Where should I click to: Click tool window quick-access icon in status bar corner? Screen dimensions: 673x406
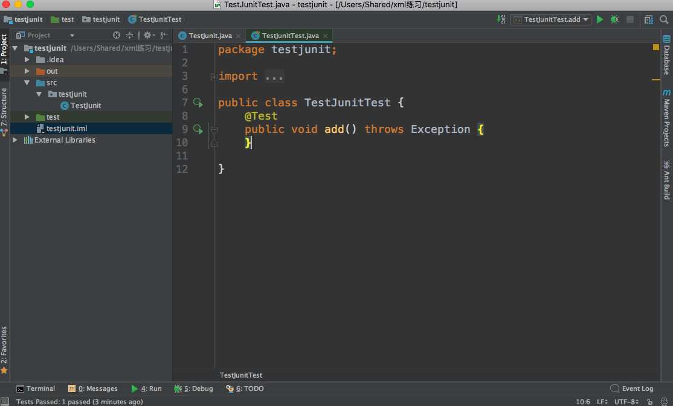click(x=5, y=402)
